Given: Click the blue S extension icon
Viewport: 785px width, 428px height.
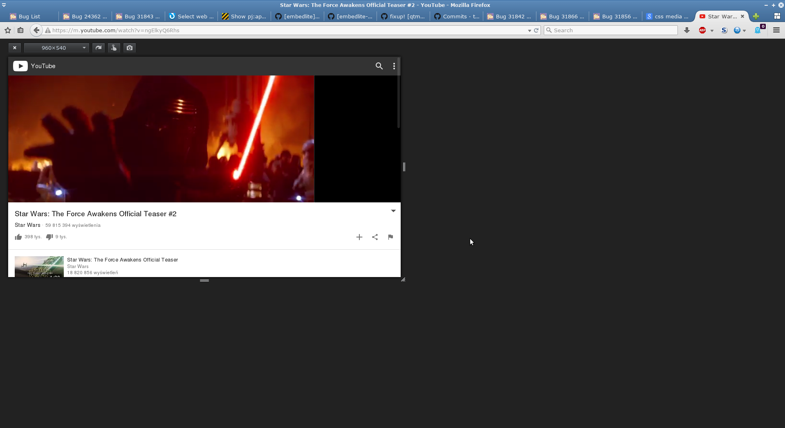Looking at the screenshot, I should tap(724, 30).
